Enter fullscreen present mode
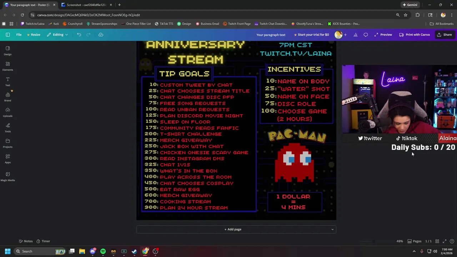Screen dimensions: 457x257 (x=445, y=241)
